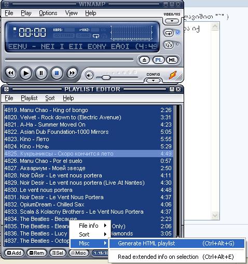Select track 4827 Аквариум - Моей звезде
The height and width of the screenshot is (264, 248).
coord(88,168)
